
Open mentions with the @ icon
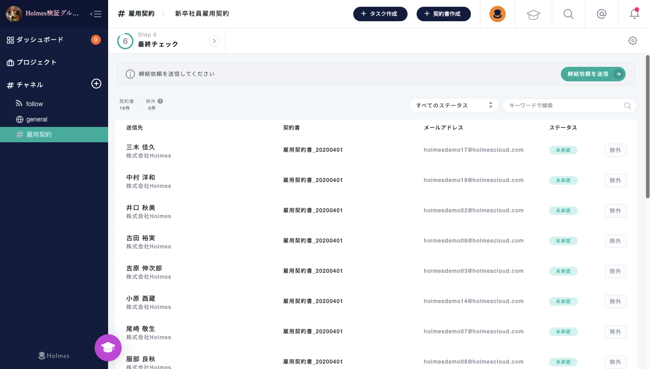(x=602, y=14)
